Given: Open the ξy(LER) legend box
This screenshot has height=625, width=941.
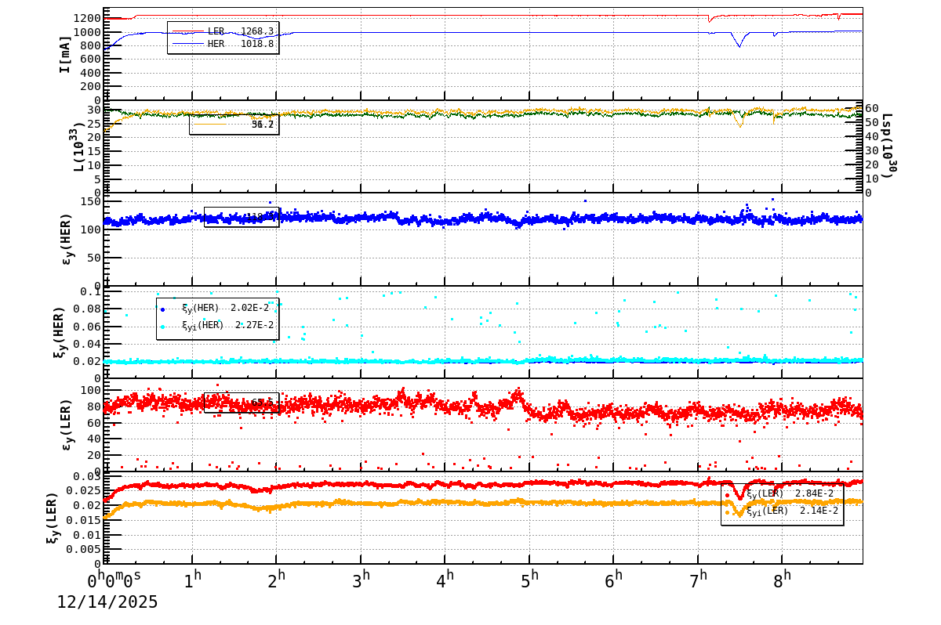Looking at the screenshot, I should 784,504.
